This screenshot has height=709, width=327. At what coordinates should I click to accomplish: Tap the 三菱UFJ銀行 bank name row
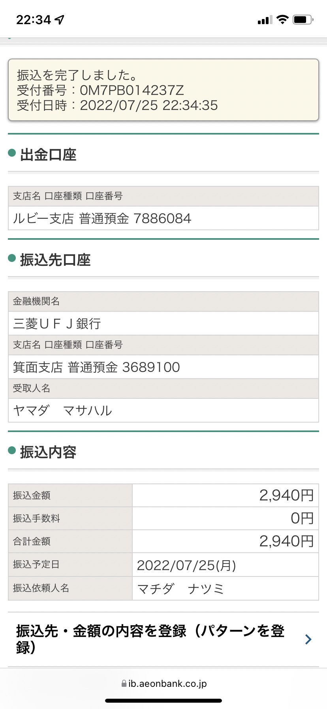[x=163, y=323]
